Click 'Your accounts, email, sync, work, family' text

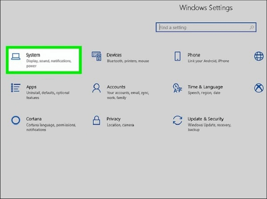[128, 95]
